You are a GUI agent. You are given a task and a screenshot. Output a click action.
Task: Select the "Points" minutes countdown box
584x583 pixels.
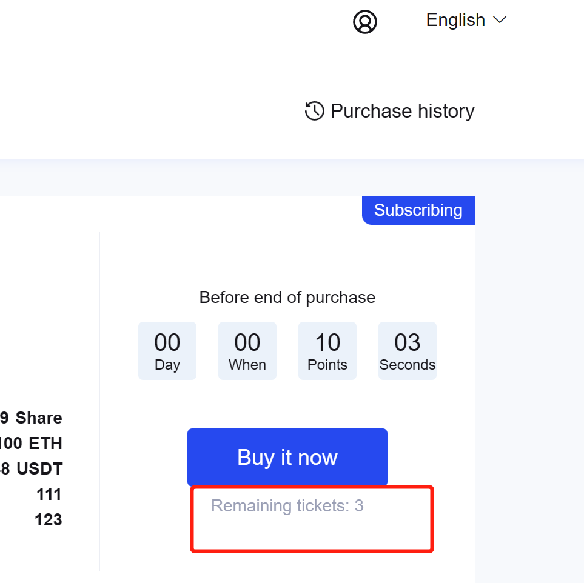pyautogui.click(x=327, y=351)
